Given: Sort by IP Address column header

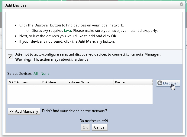Looking at the screenshot, I should [50, 82].
